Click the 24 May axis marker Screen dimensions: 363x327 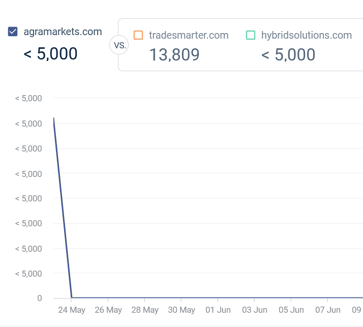click(x=72, y=310)
